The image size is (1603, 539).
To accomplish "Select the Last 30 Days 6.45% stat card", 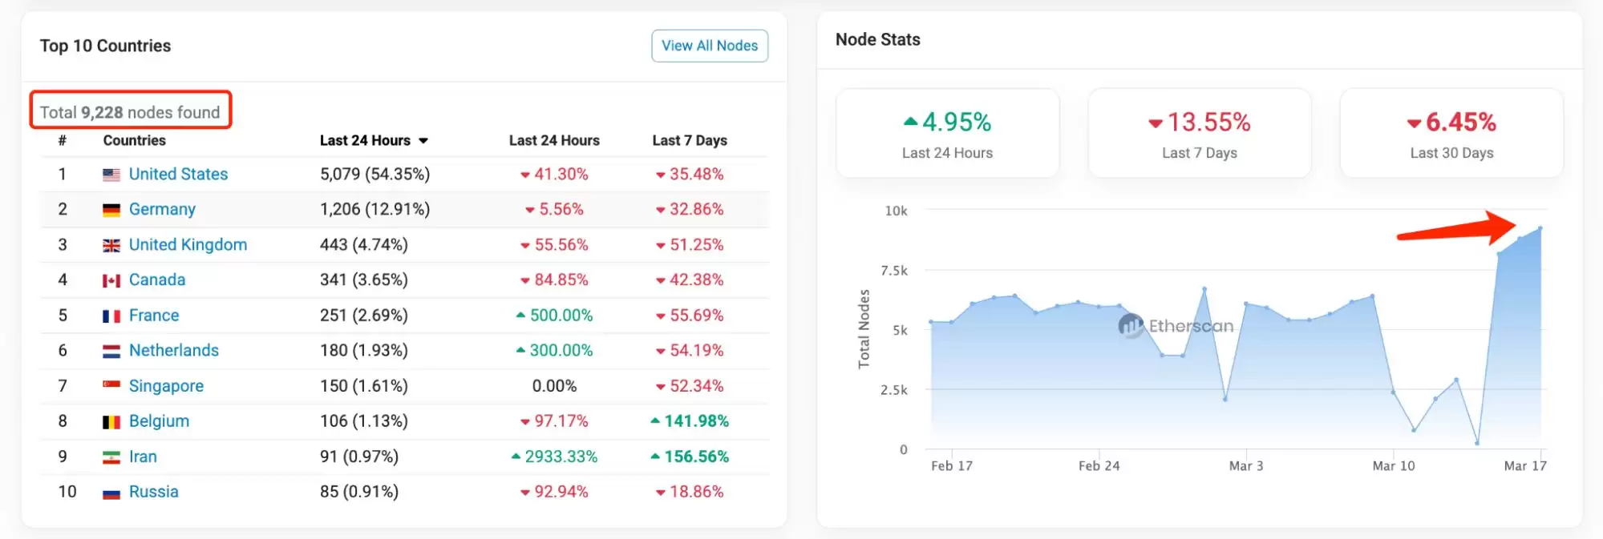I will pos(1451,133).
